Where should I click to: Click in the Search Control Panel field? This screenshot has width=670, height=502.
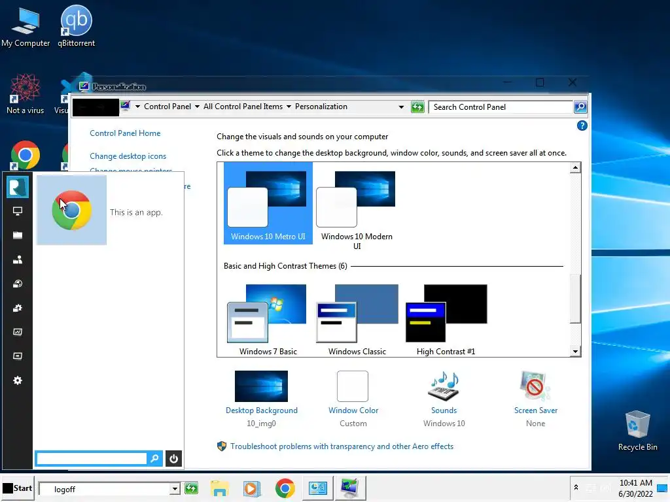coord(501,107)
